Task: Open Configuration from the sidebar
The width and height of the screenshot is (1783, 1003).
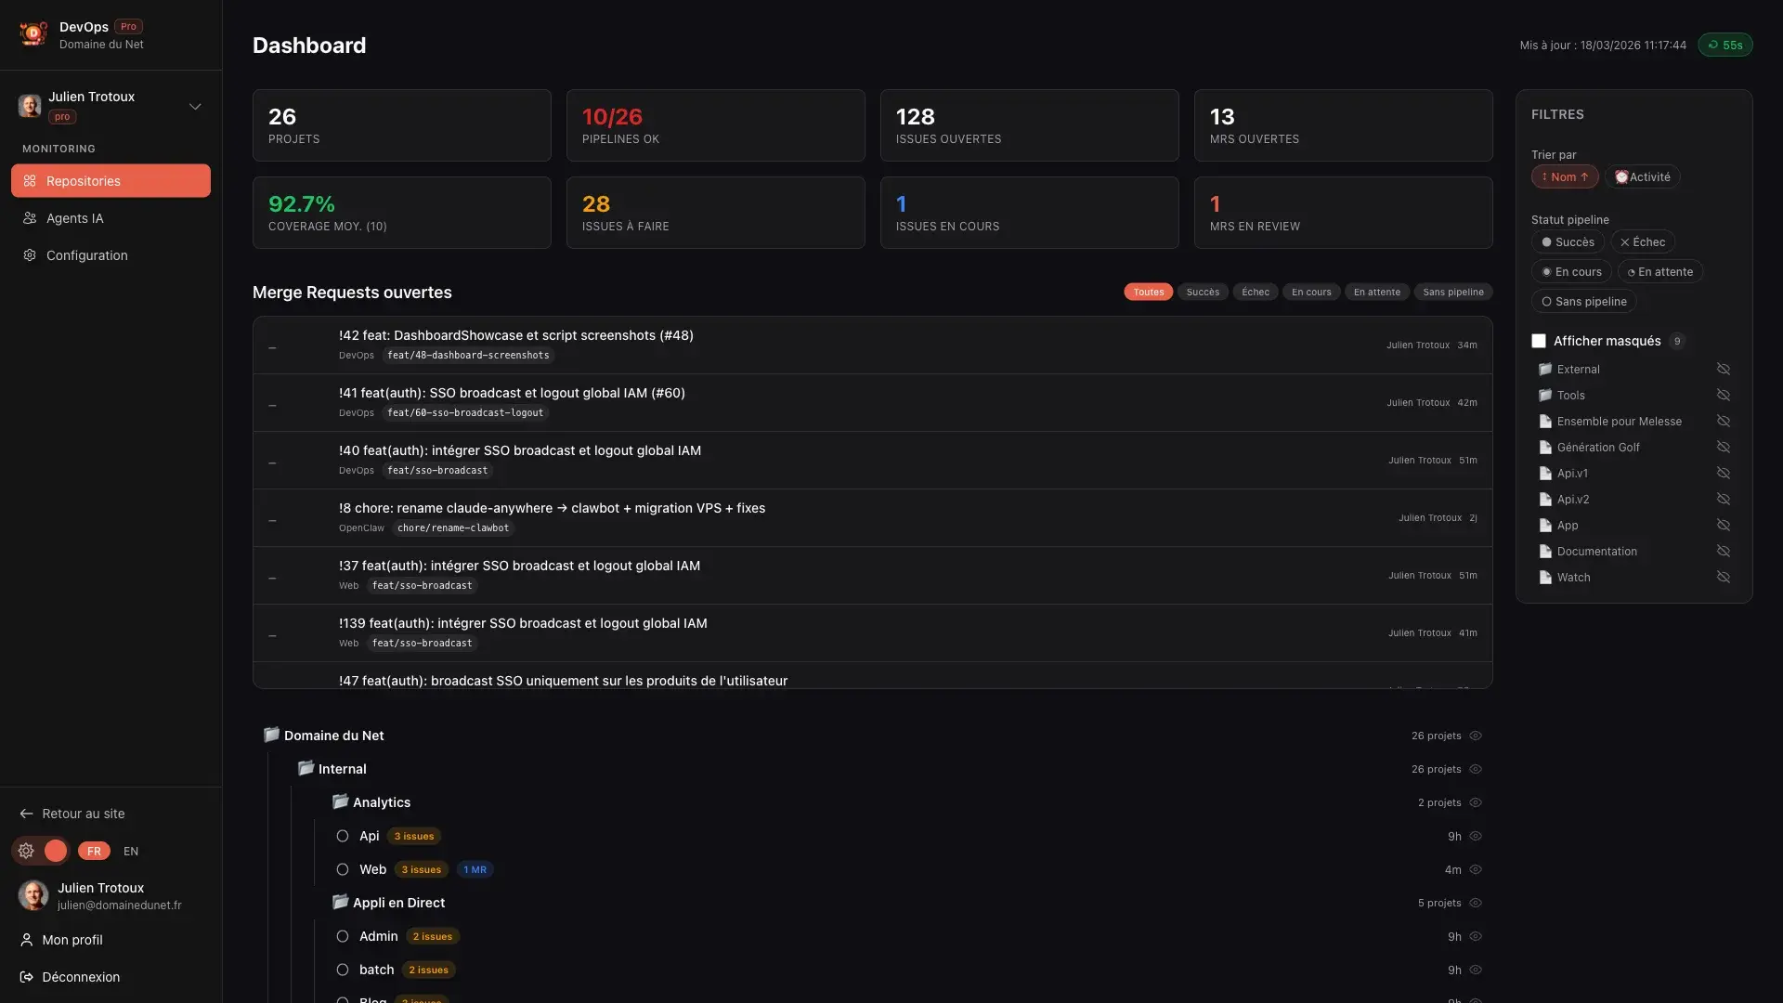Action: (87, 255)
